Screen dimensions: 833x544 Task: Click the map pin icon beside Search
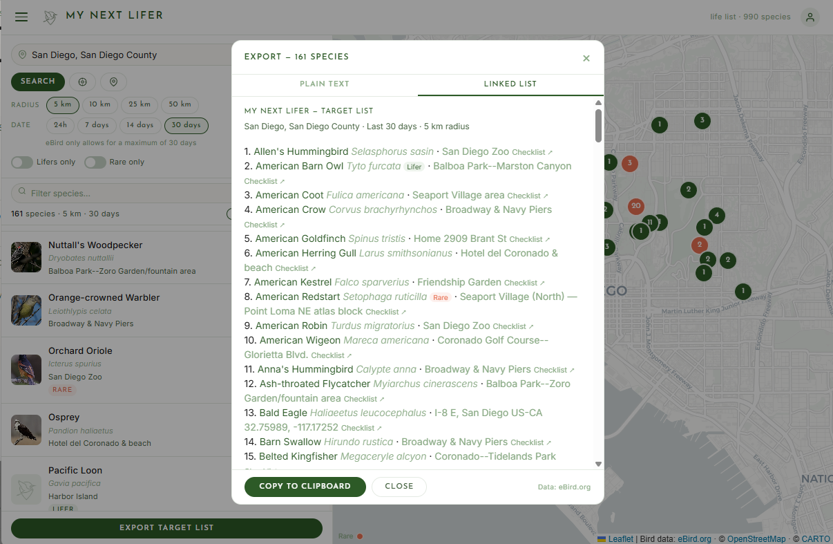(x=113, y=82)
